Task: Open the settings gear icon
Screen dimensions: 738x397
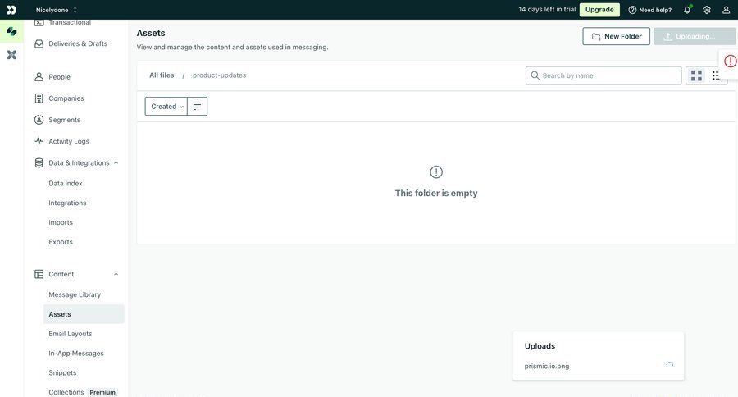Action: coord(707,10)
